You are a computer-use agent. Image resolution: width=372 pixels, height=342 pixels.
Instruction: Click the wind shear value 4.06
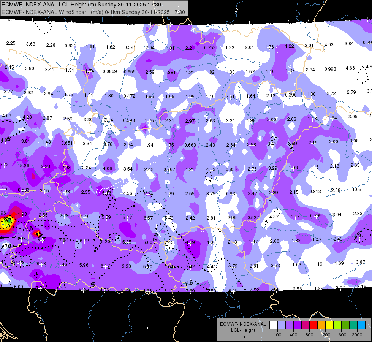click(x=108, y=169)
